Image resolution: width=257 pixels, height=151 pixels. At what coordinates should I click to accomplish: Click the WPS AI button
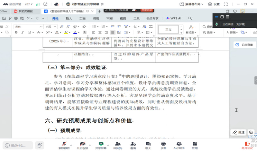(x=174, y=19)
